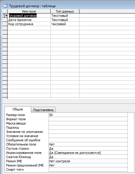Select the 'Код сотрудника' field name cell
The height and width of the screenshot is (174, 135).
29,24
